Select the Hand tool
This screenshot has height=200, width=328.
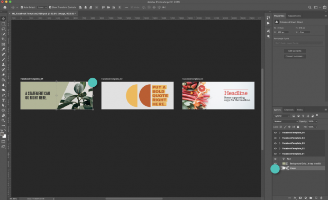[x=3, y=115]
